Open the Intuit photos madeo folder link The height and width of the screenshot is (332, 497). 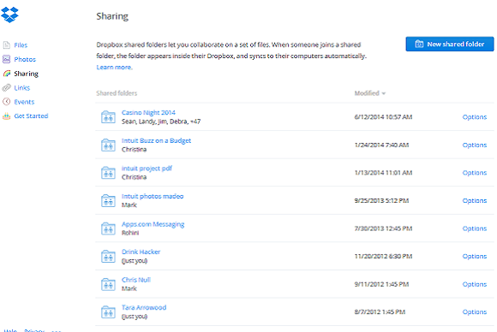(153, 196)
